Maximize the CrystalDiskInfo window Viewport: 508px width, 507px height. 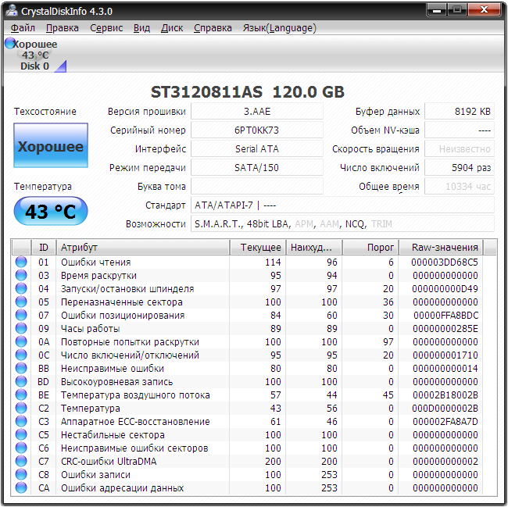457,10
